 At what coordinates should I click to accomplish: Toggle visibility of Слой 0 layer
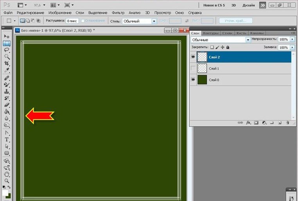(x=193, y=80)
